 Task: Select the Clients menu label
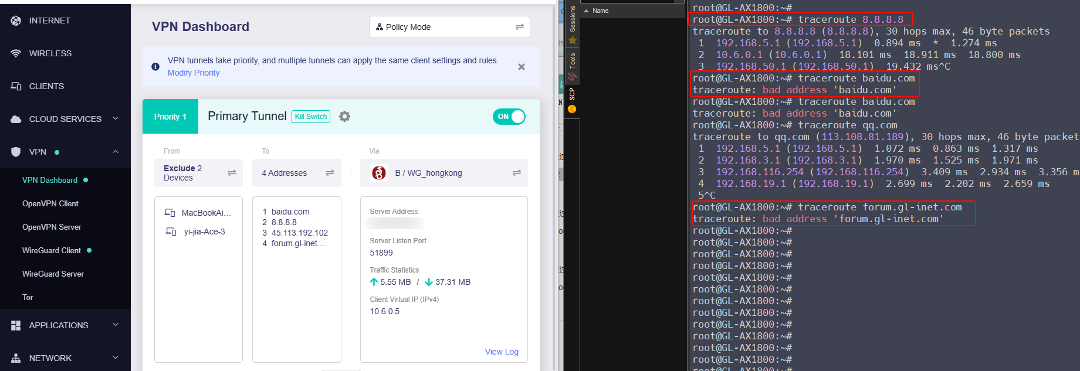tap(47, 86)
